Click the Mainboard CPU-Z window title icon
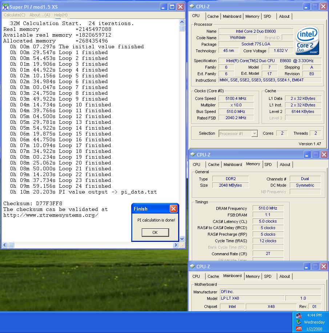329x333 pixels. [x=192, y=266]
